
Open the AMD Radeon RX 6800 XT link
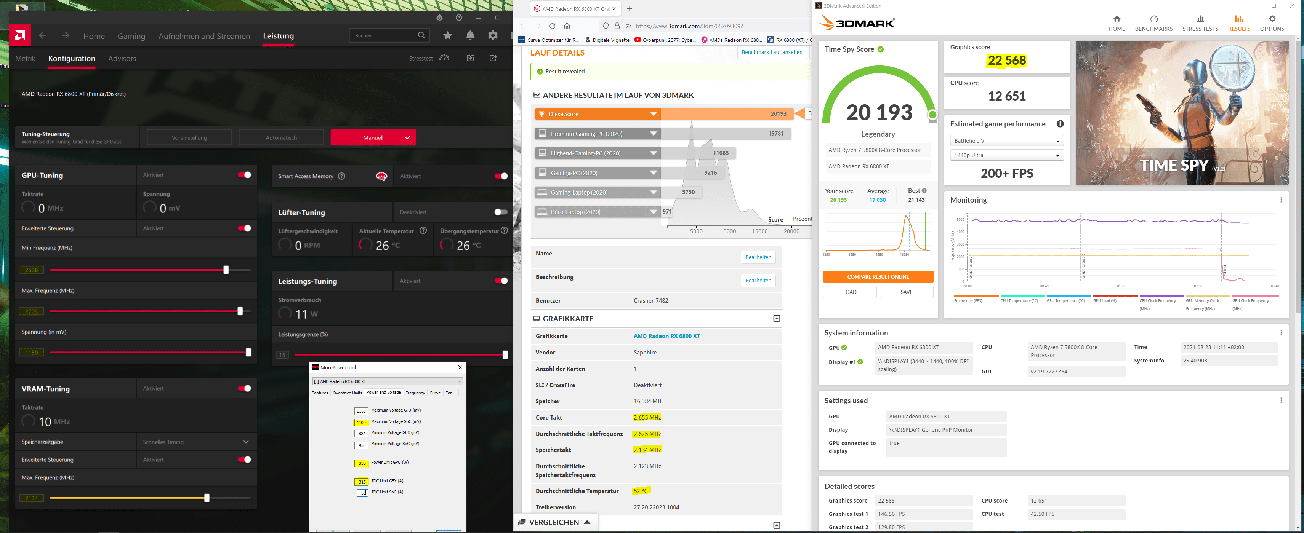[667, 336]
